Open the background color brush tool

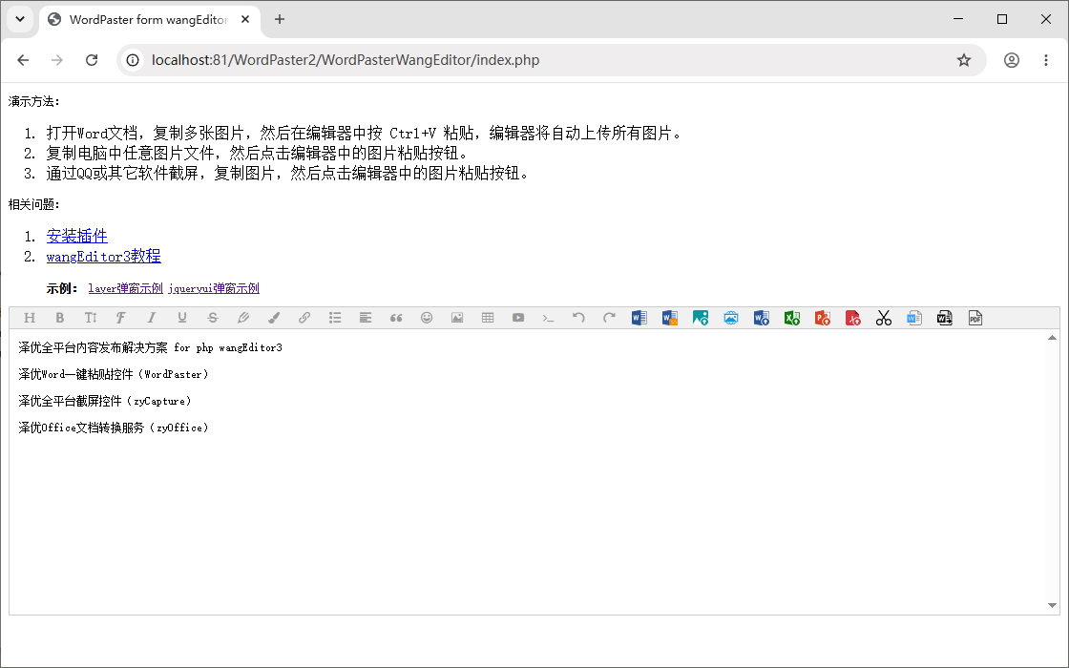[274, 318]
